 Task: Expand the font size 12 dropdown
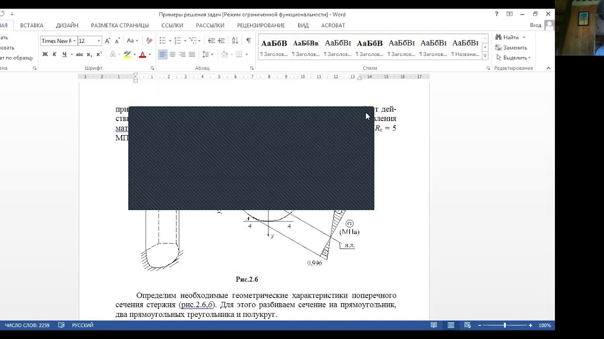[x=99, y=41]
